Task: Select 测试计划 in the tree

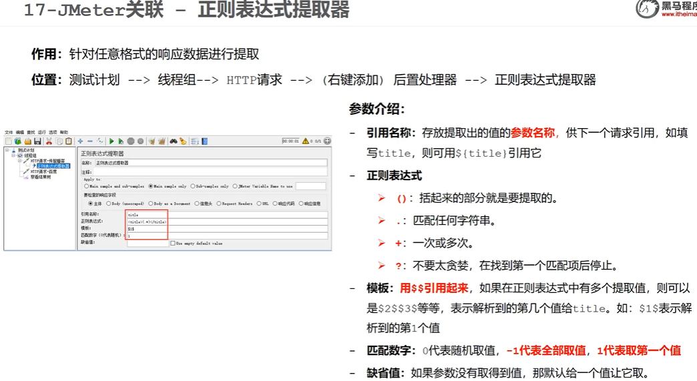Action: pyautogui.click(x=26, y=150)
